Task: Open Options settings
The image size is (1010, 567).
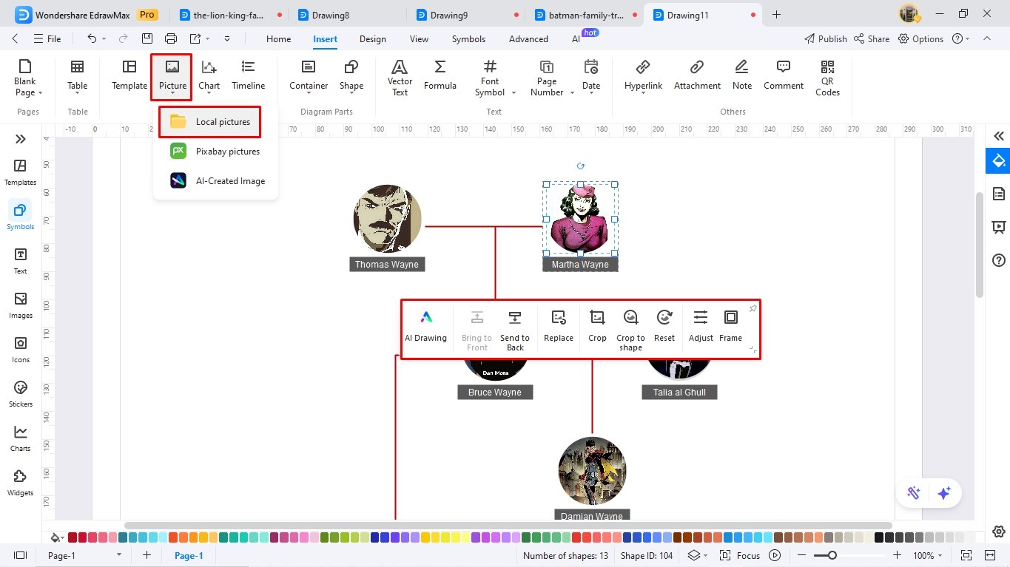Action: click(x=921, y=38)
